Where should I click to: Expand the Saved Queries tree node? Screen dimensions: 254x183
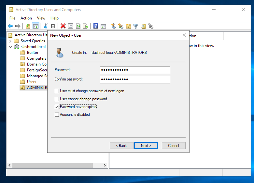(10, 41)
